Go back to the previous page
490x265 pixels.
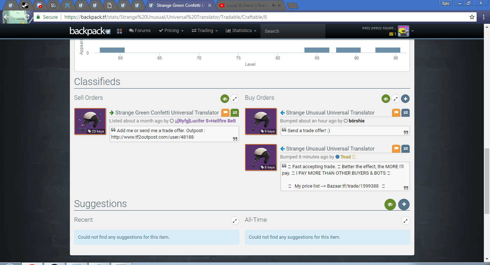coord(6,17)
